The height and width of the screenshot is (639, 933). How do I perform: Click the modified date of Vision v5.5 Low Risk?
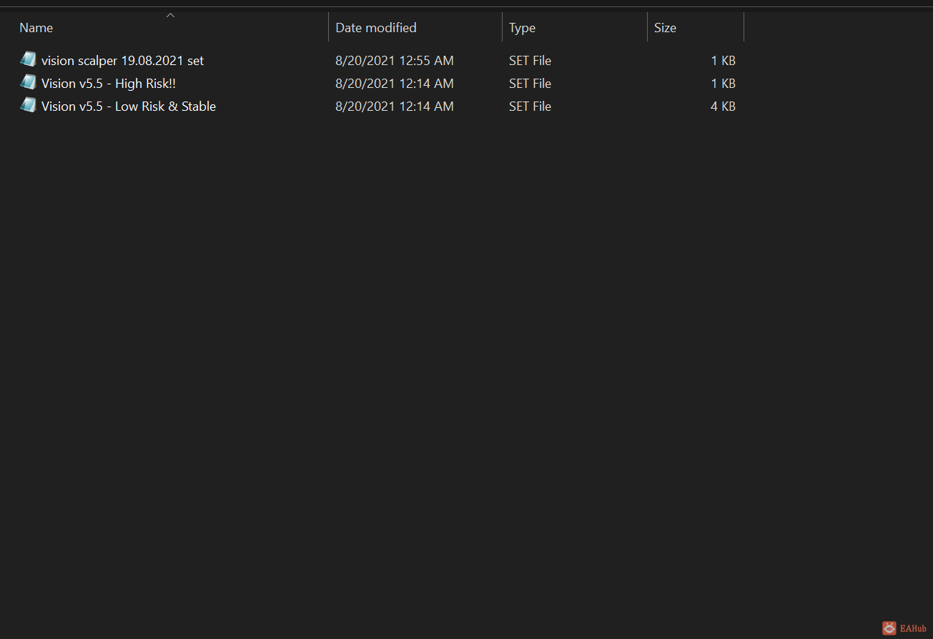pyautogui.click(x=395, y=106)
